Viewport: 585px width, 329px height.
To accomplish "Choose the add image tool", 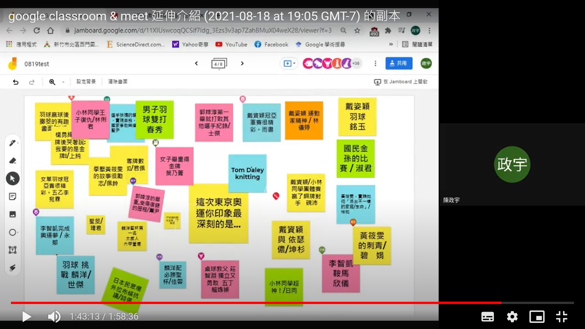I will coord(12,214).
